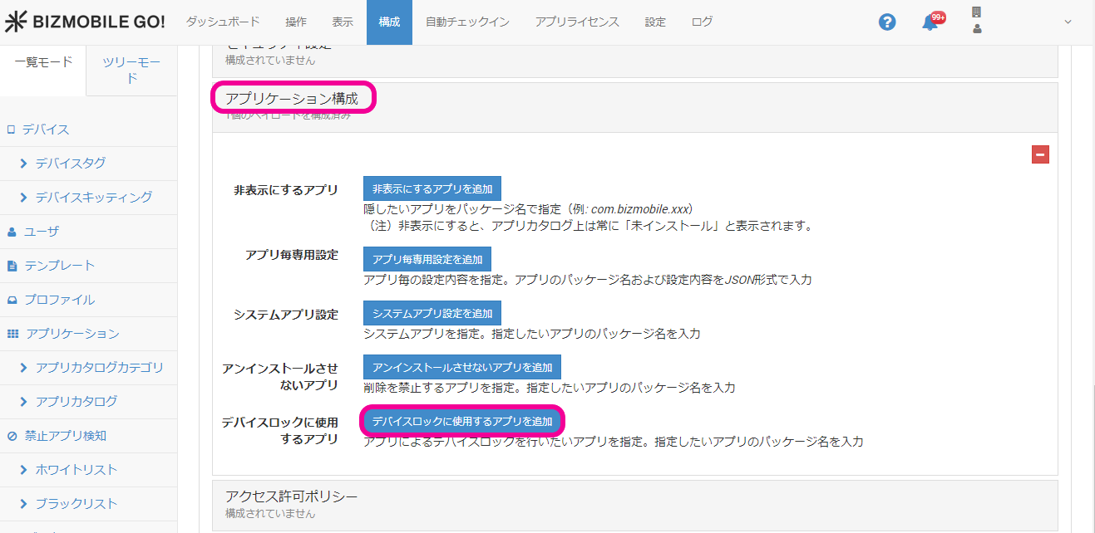Expand アプリカタログカテゴリ sidebar item
Image resolution: width=1095 pixels, height=533 pixels.
[99, 368]
